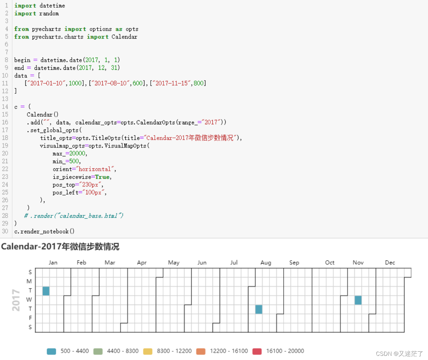Select the blue data cell under Aug
Image resolution: width=428 pixels, height=360 pixels.
click(x=258, y=309)
